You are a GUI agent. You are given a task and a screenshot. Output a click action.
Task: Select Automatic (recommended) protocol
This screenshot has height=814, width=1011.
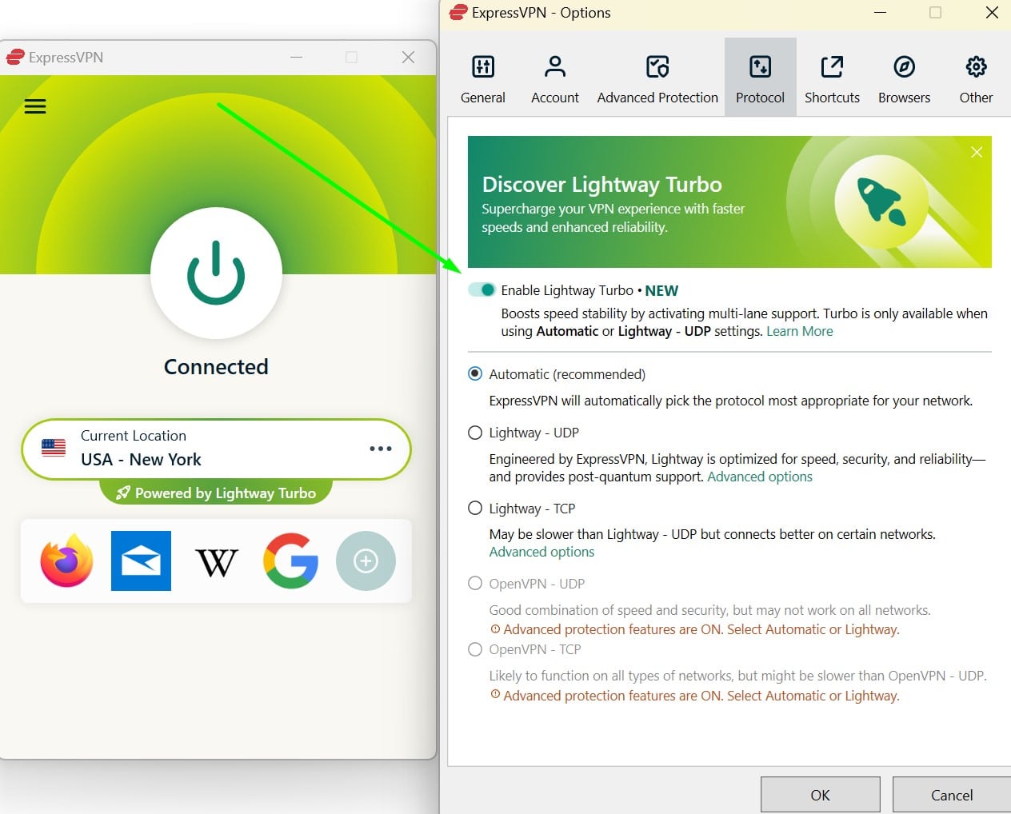(x=475, y=373)
